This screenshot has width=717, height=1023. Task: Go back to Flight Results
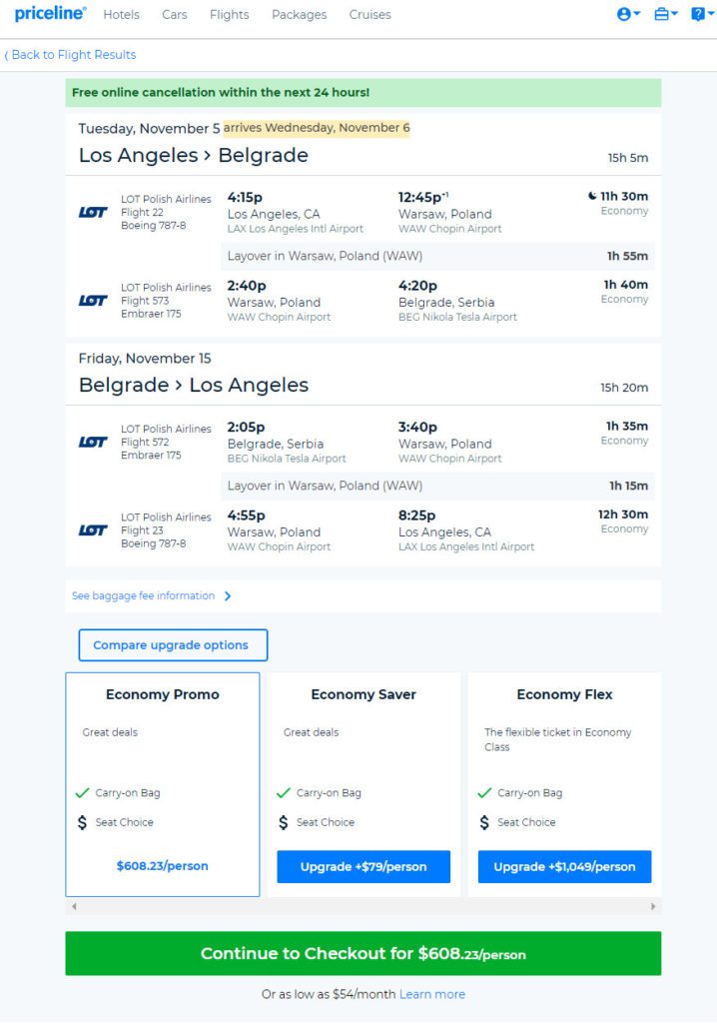tap(70, 55)
